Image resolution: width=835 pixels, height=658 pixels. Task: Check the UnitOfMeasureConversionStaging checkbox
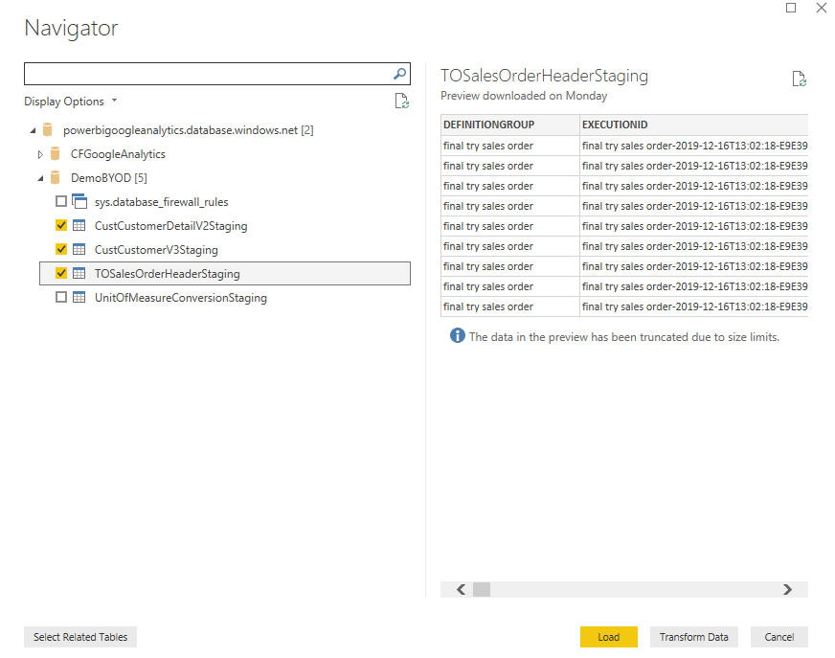(61, 297)
